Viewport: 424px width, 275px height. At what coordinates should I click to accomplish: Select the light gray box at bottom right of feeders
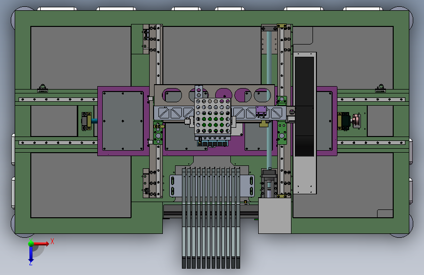pos(275,215)
